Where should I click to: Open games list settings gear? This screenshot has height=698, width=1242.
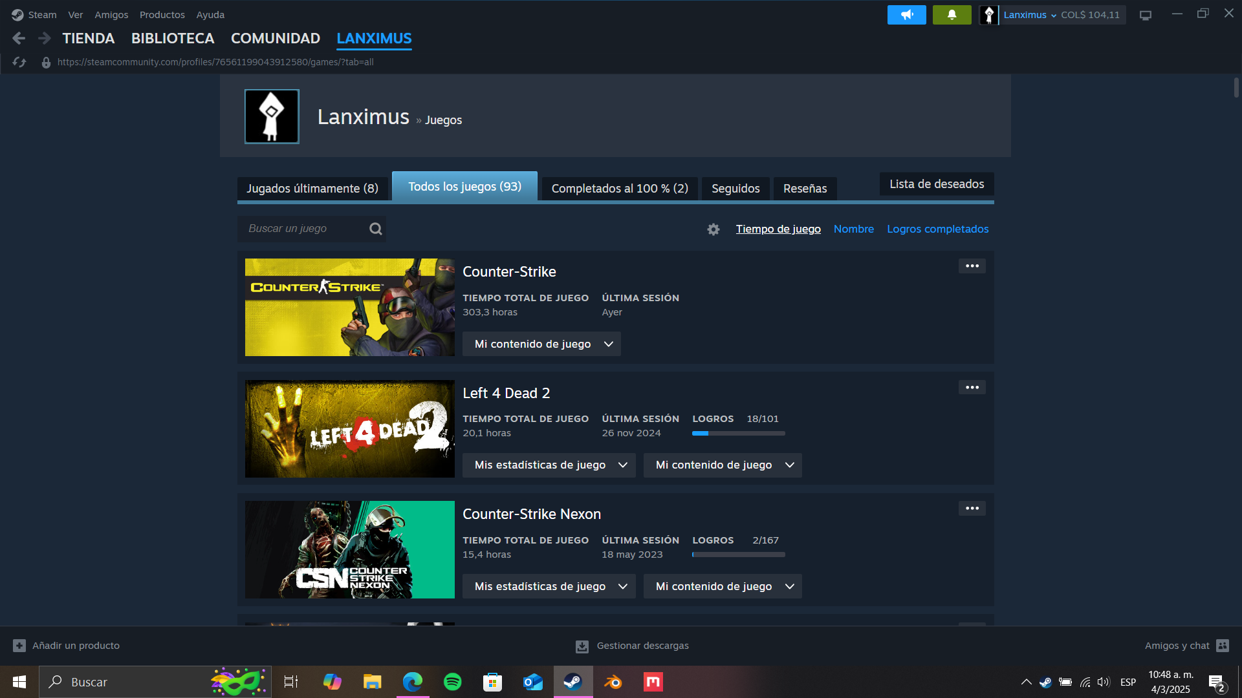(713, 229)
